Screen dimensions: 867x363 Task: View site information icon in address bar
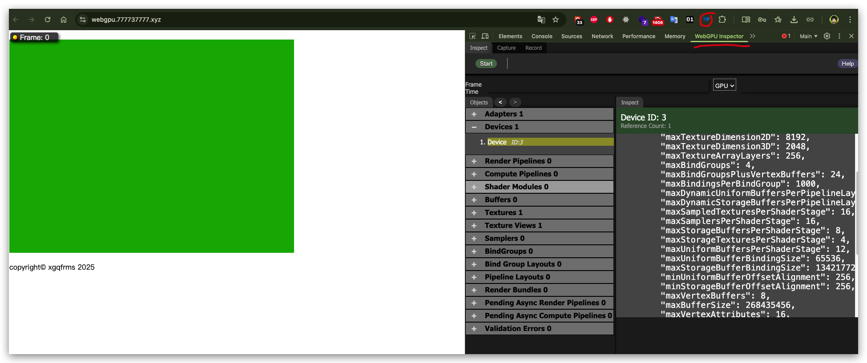click(x=83, y=20)
